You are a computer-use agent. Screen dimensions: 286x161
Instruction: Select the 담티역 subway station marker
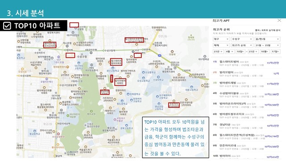[183, 71]
